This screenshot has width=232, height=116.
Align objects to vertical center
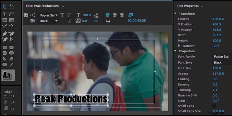pyautogui.click(x=13, y=102)
